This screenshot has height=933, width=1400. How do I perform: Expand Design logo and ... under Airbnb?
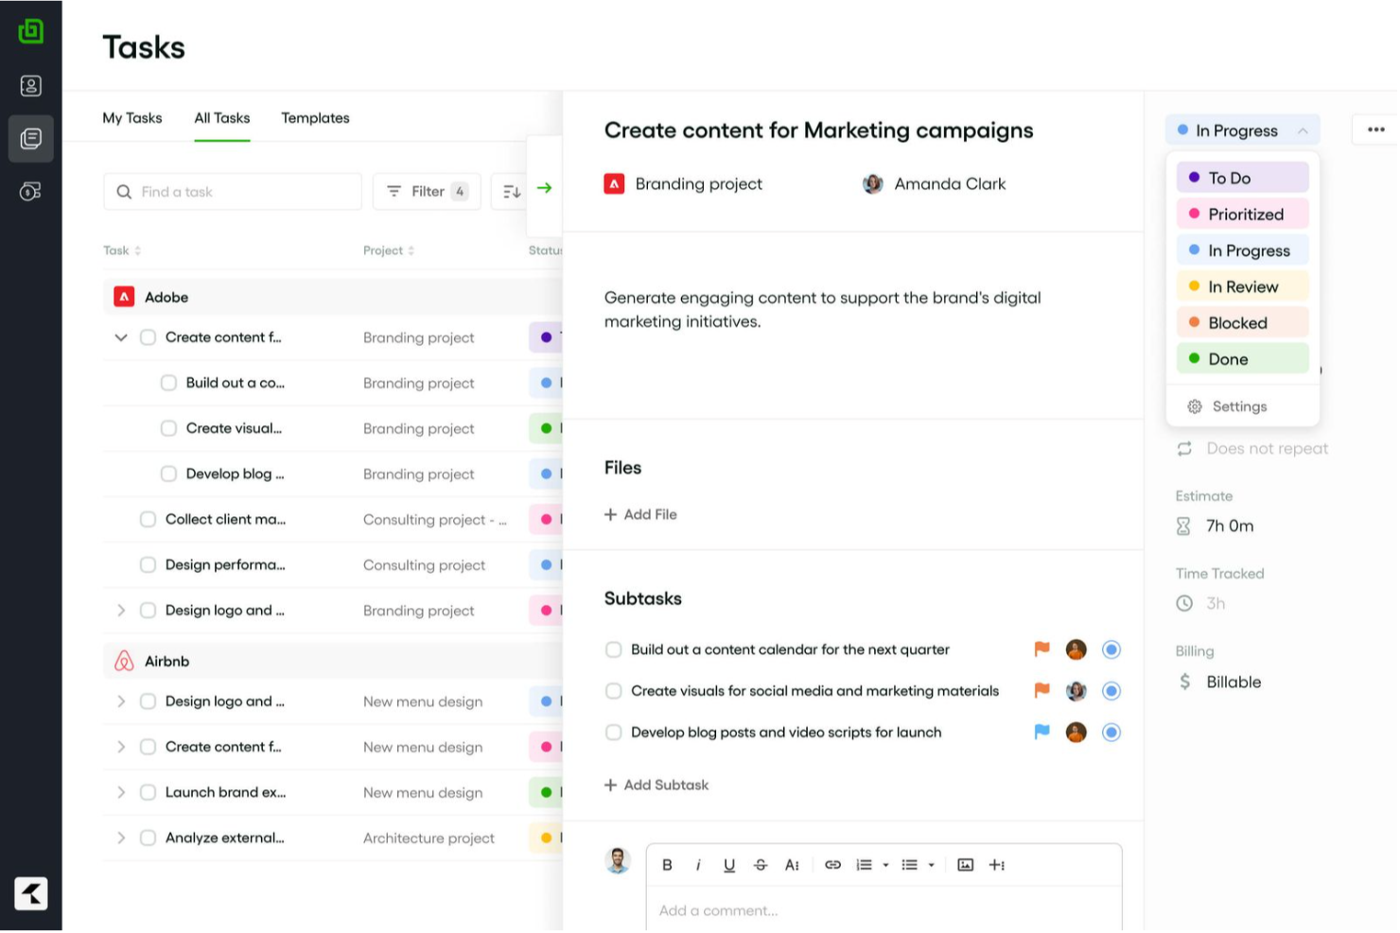tap(121, 701)
